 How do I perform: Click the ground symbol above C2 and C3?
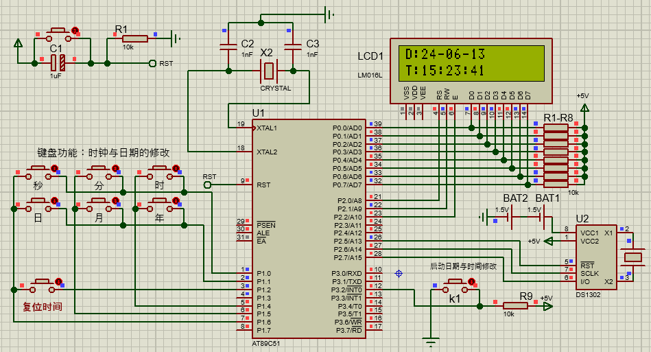click(x=330, y=15)
